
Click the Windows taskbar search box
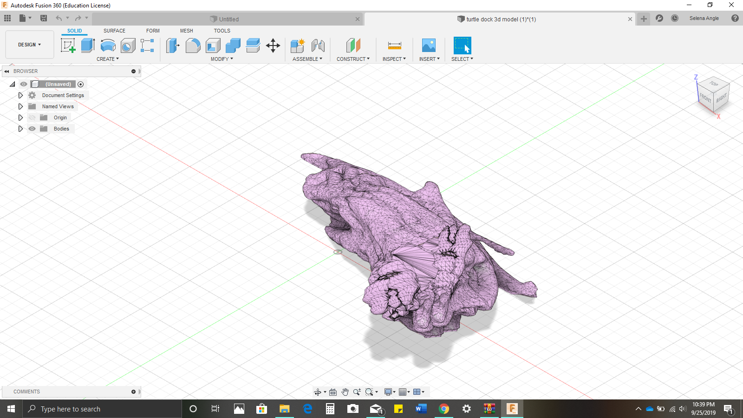click(102, 409)
